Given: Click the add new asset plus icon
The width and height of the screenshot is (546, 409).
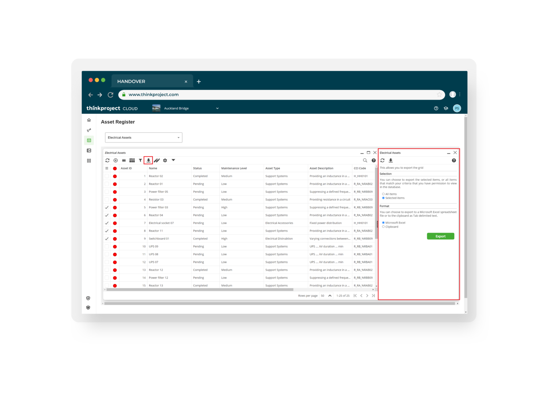Looking at the screenshot, I should coord(115,160).
